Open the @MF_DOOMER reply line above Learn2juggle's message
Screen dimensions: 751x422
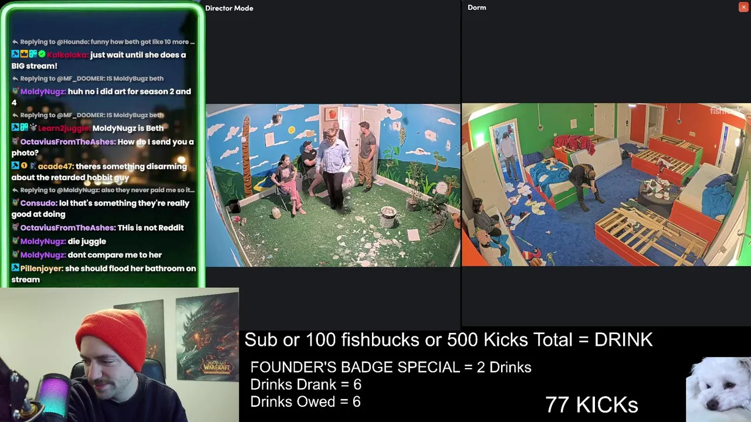click(92, 115)
